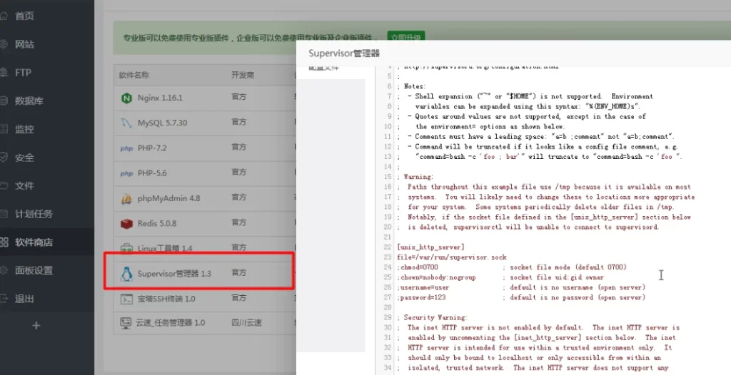Open the PHP-7.2 entry

[152, 148]
